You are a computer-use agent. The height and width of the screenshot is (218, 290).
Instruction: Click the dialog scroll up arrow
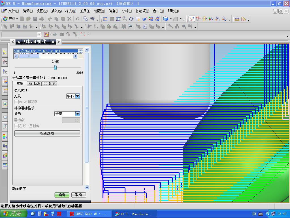[x=87, y=50]
